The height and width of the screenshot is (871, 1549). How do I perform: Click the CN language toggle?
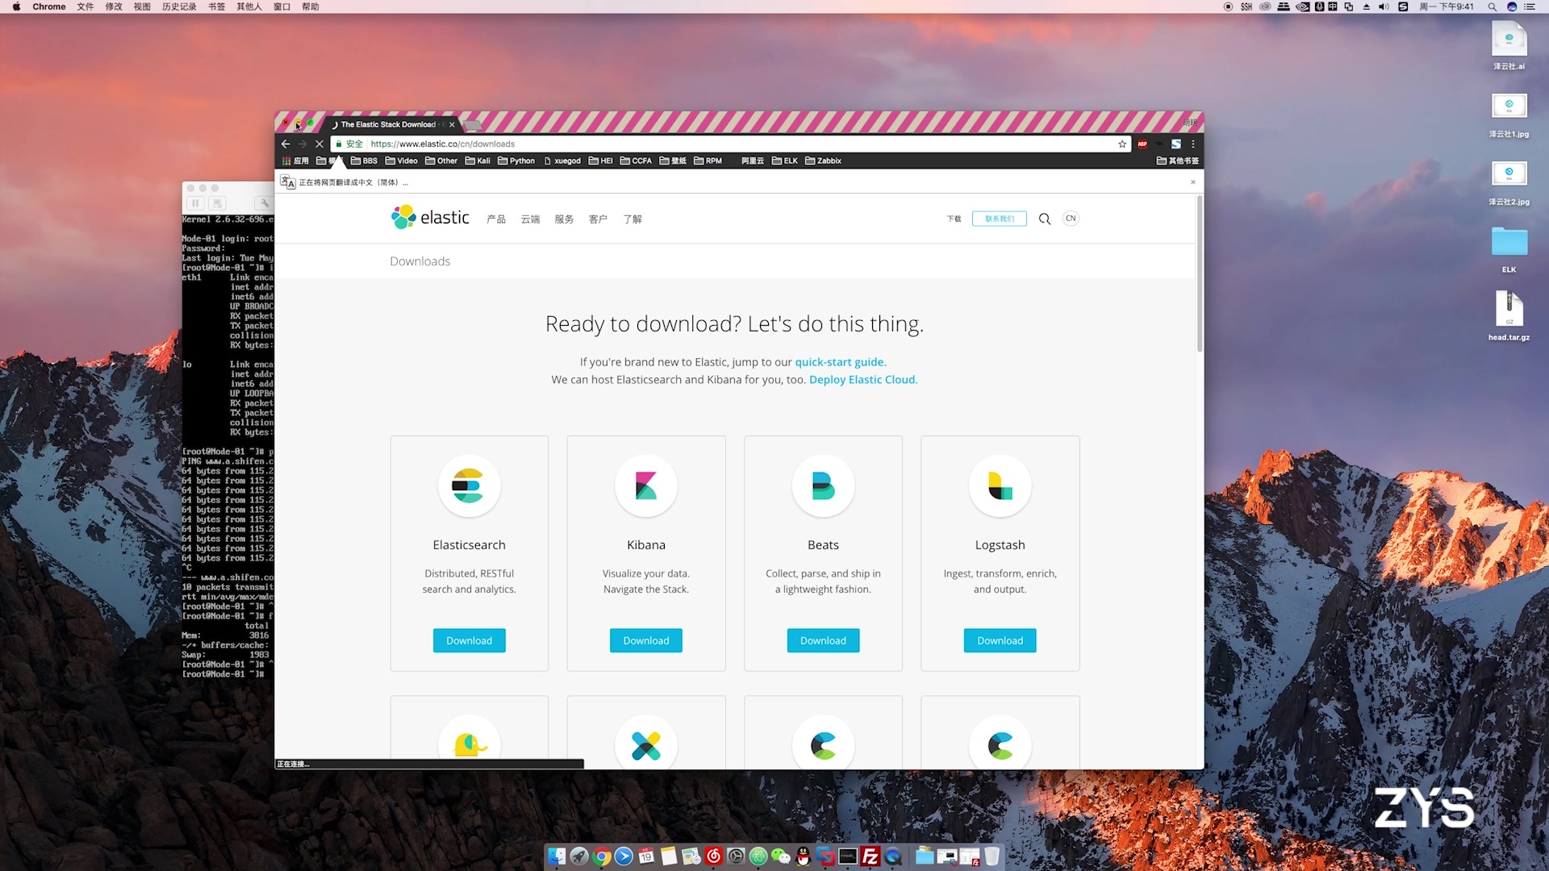1071,218
